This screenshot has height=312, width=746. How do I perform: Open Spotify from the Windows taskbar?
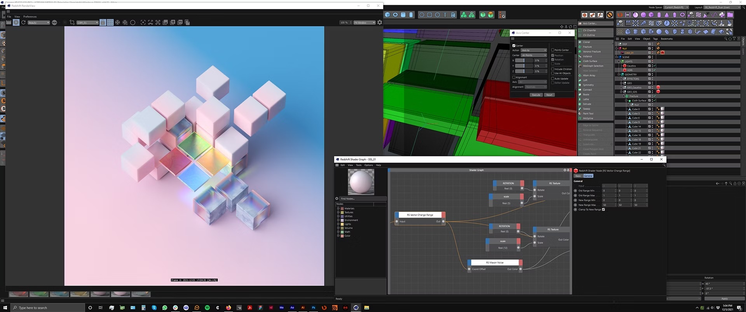tap(207, 308)
